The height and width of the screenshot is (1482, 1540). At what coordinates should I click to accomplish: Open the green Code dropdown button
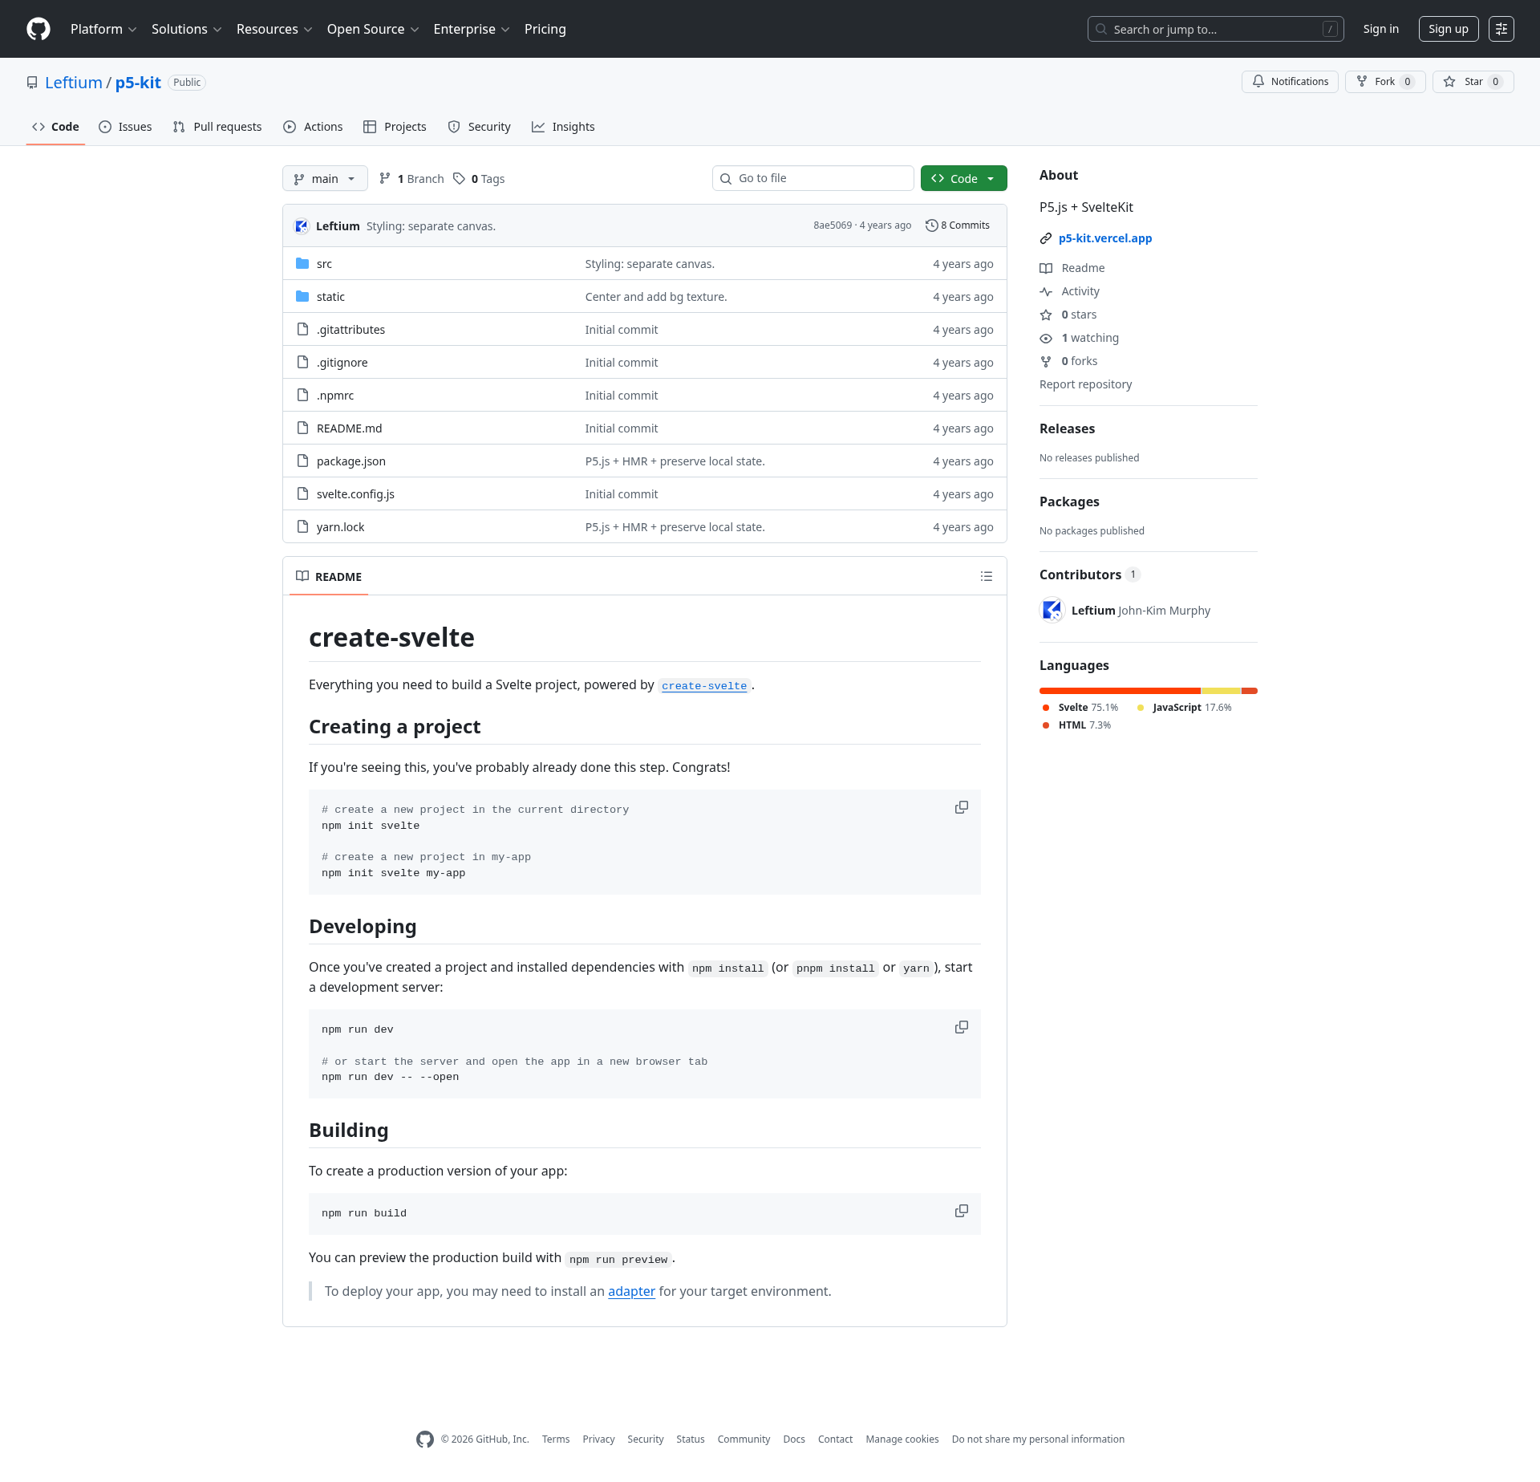(x=964, y=178)
